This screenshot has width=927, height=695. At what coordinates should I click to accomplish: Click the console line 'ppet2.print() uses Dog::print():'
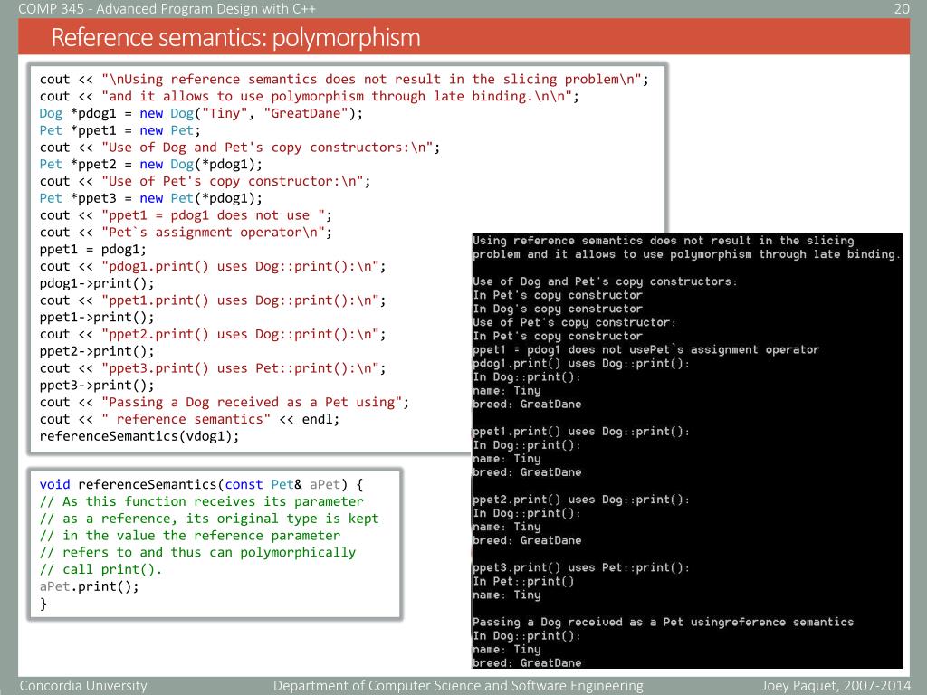pyautogui.click(x=581, y=500)
